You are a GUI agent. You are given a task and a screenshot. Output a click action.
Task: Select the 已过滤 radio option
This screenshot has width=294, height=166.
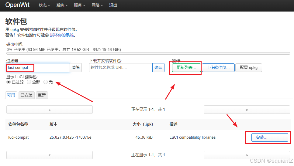pyautogui.click(x=9, y=82)
